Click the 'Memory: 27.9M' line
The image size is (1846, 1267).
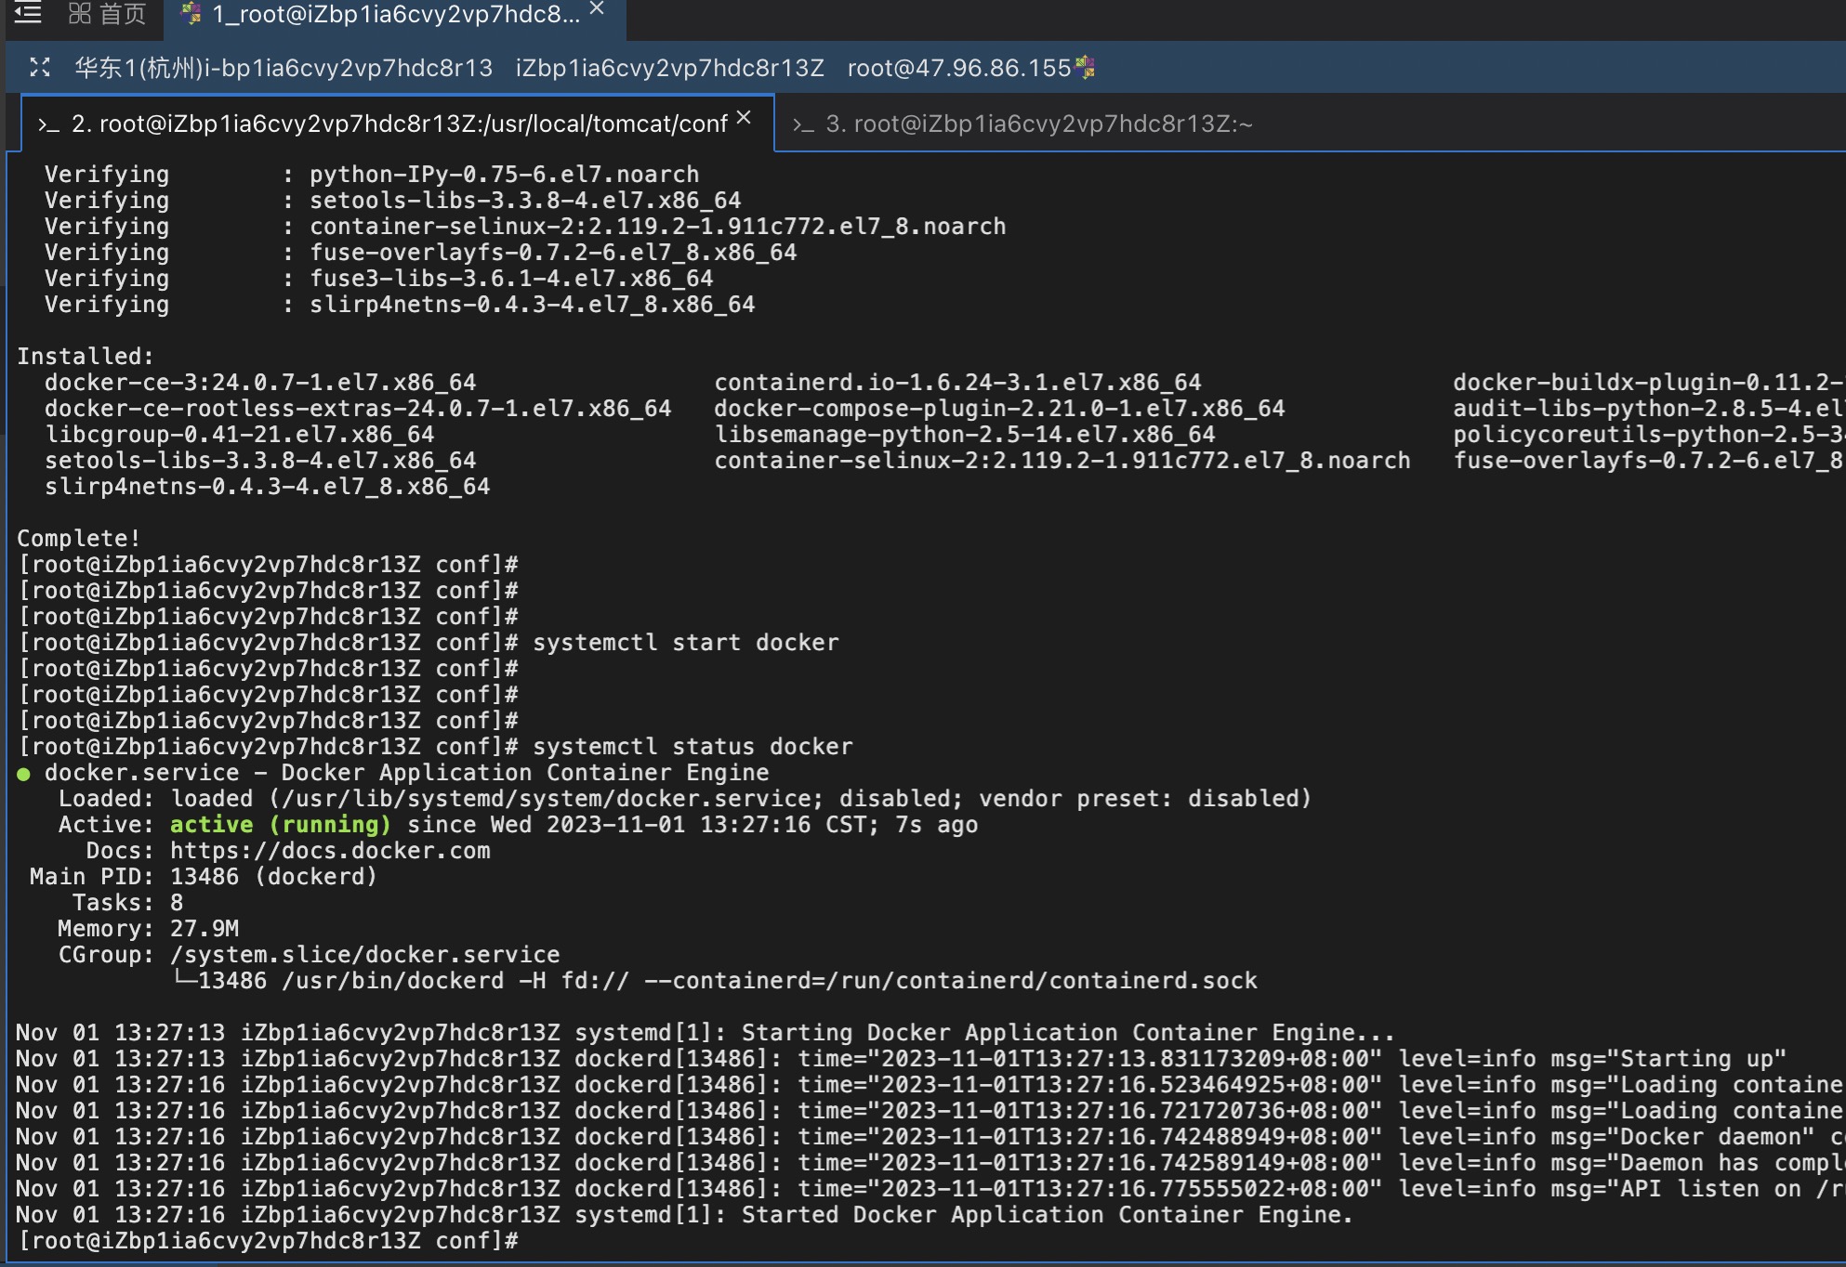tap(149, 929)
